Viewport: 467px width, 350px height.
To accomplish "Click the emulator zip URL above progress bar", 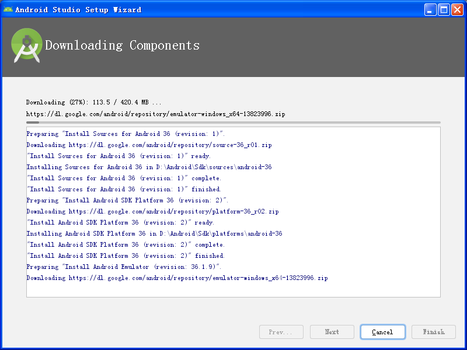I will (155, 114).
